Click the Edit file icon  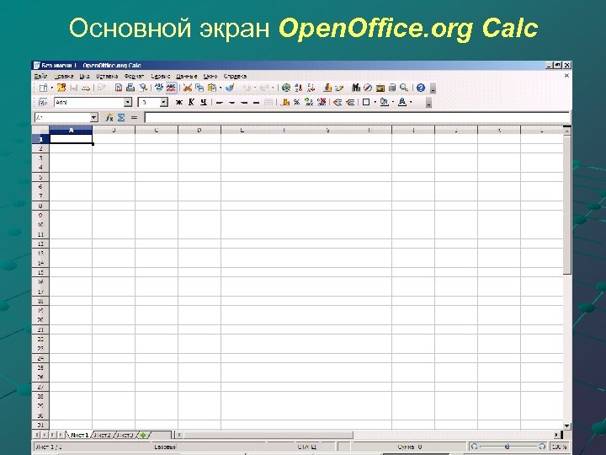pos(102,88)
